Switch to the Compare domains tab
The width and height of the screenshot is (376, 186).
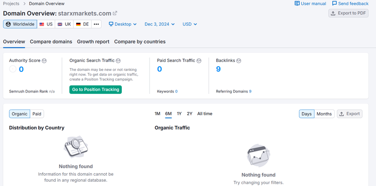(x=51, y=42)
